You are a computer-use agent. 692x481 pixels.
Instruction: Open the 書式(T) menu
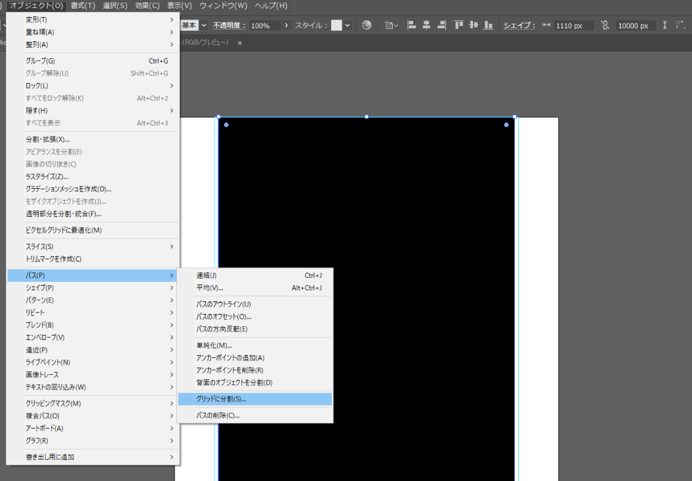(83, 6)
